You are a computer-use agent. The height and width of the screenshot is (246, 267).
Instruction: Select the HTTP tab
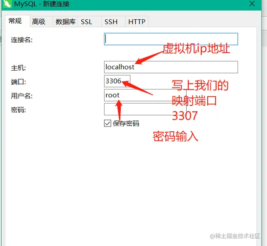pyautogui.click(x=137, y=22)
